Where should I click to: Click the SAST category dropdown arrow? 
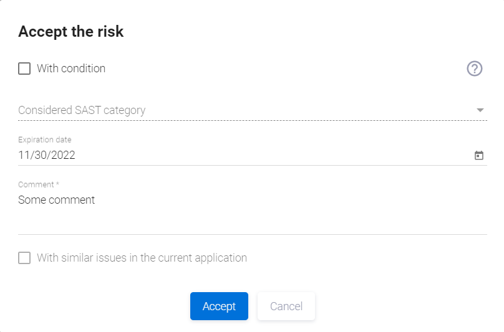(480, 110)
